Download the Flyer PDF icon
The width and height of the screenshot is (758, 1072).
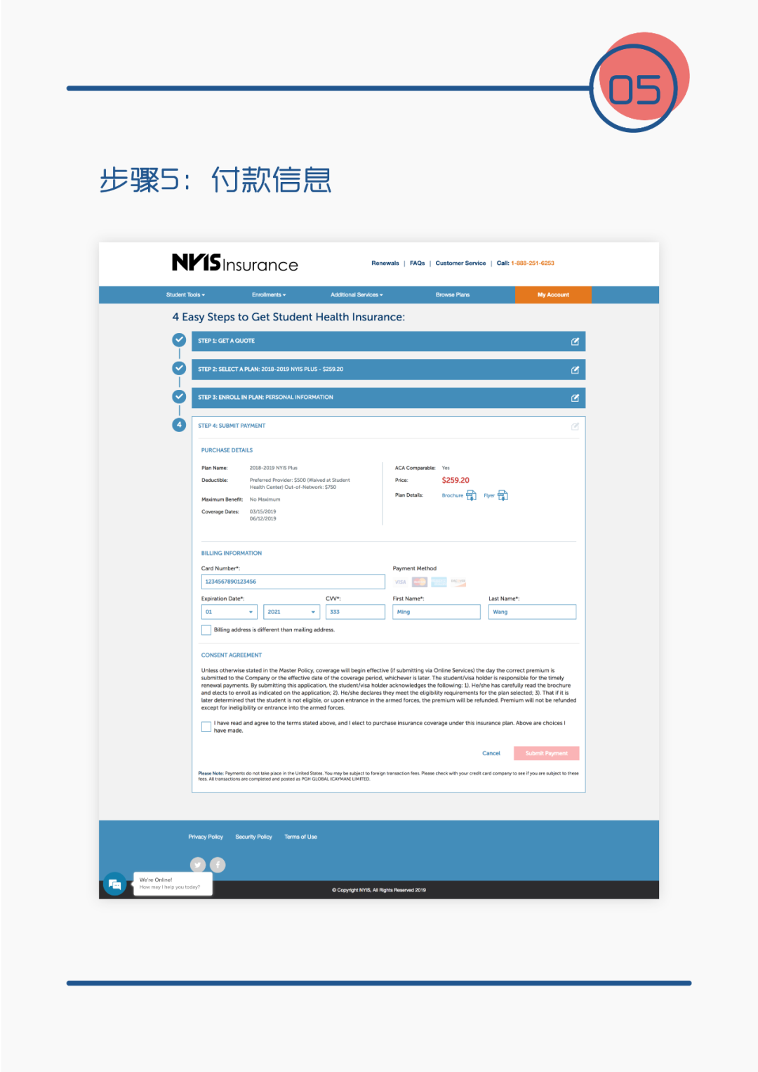point(503,495)
